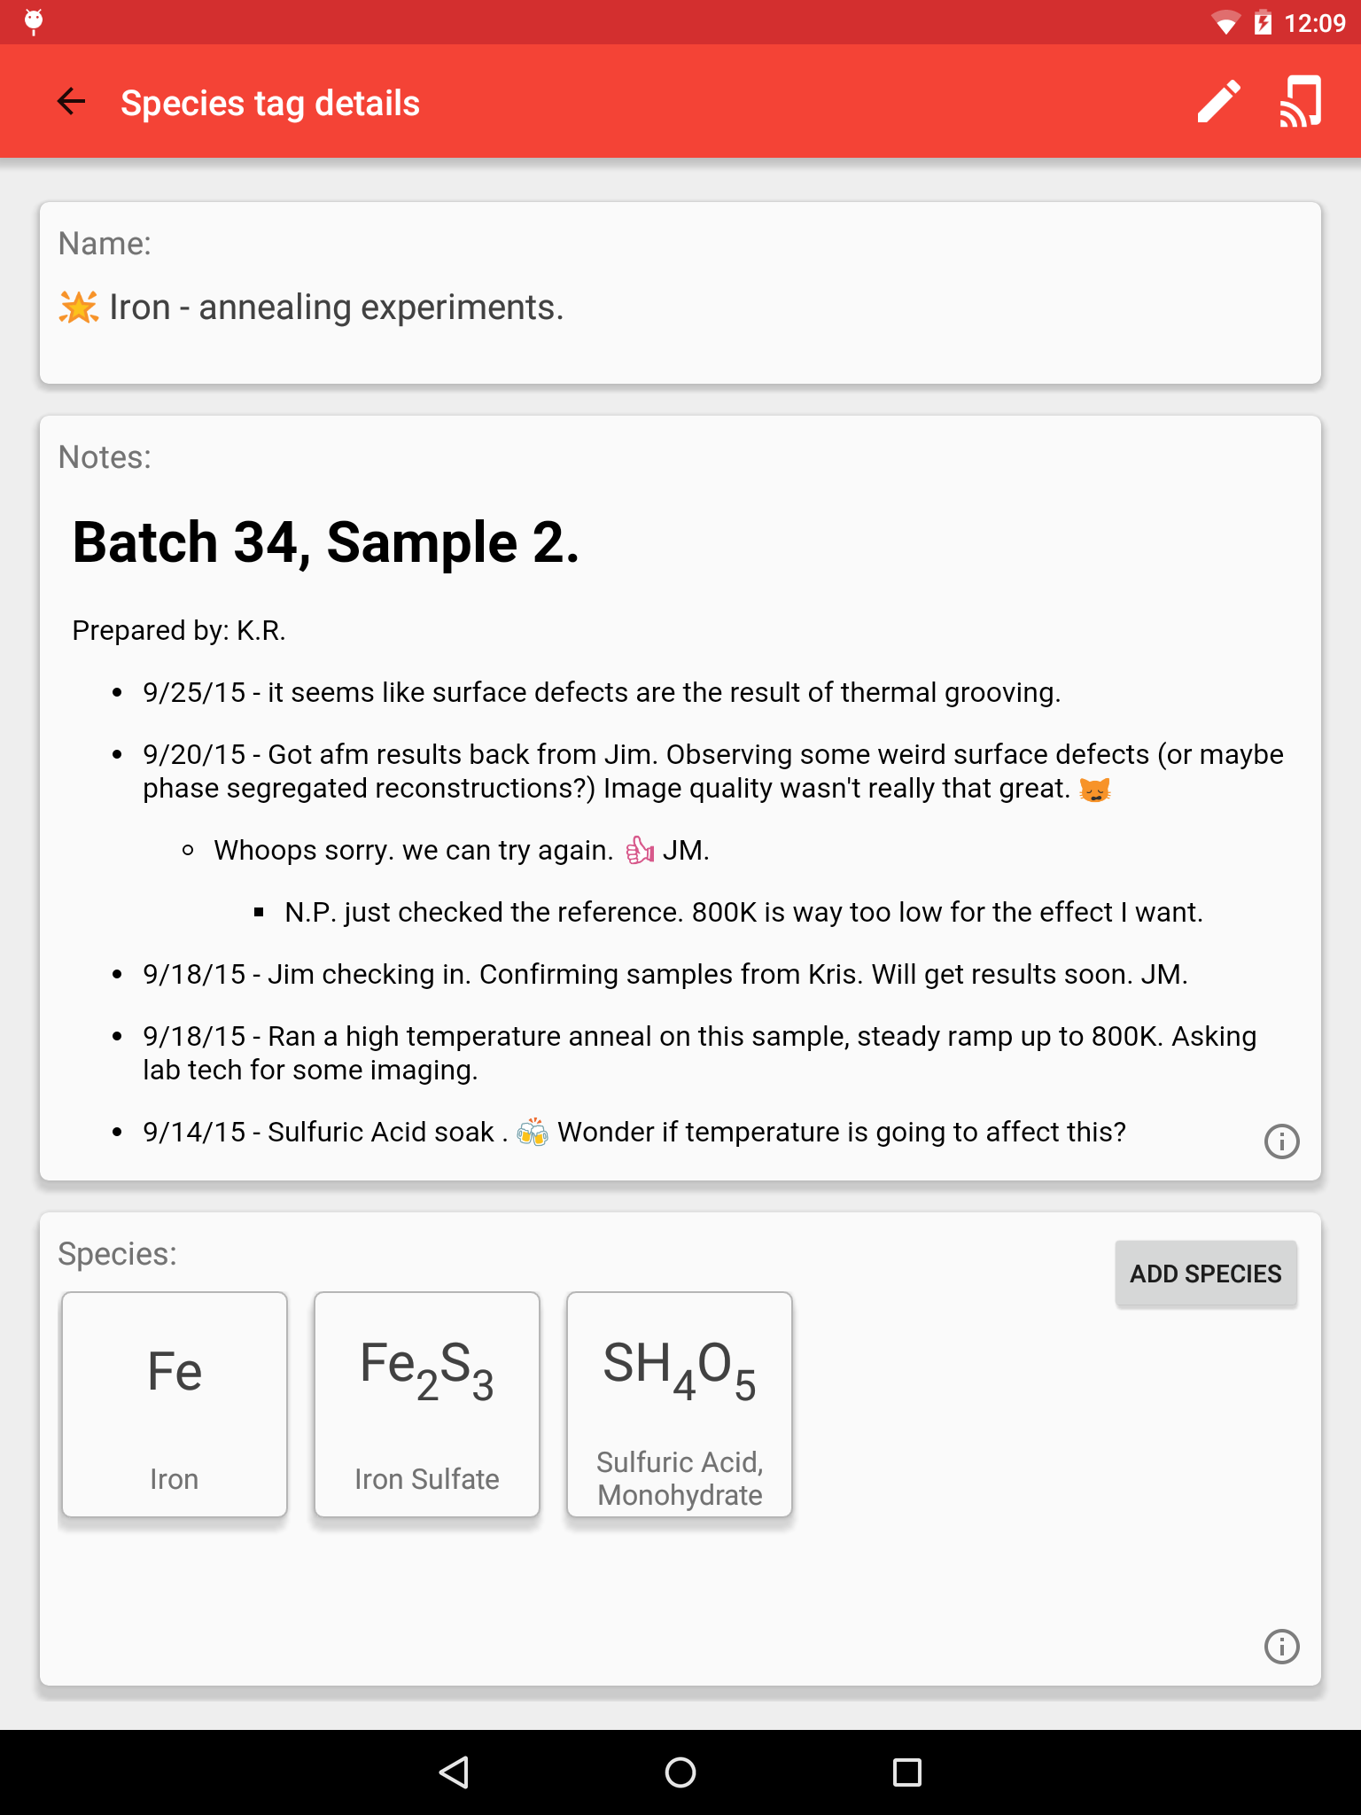
Task: Tap Android back navigation button
Action: point(454,1772)
